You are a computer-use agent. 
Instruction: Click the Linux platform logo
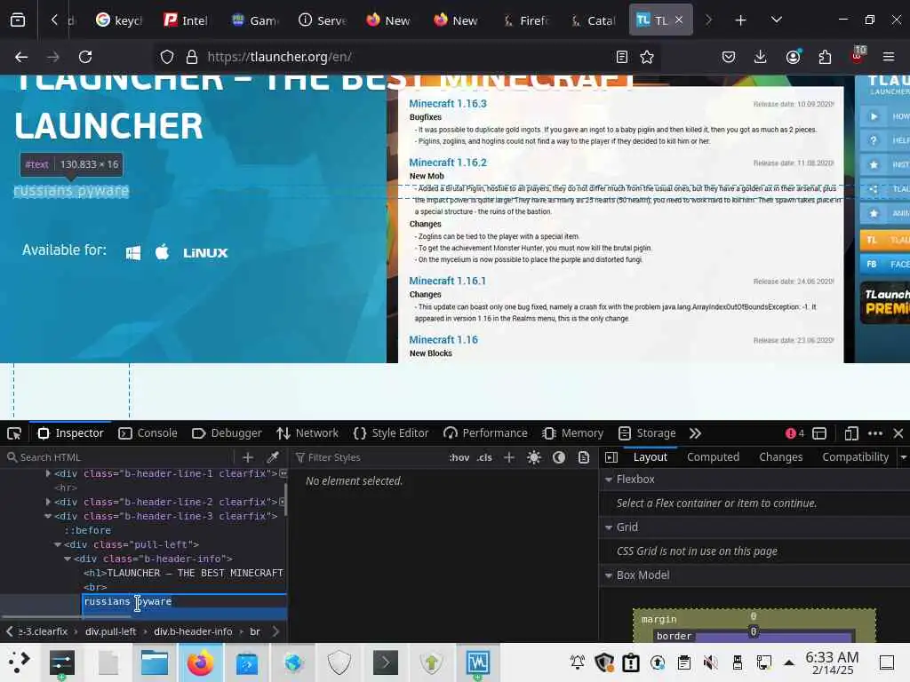tap(205, 253)
